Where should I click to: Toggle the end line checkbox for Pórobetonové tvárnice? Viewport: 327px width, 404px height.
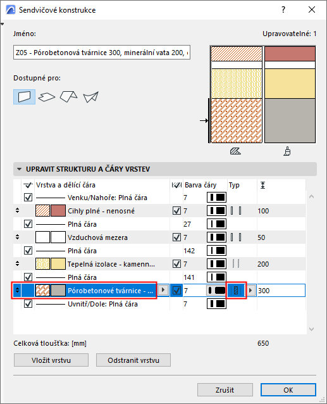(176, 291)
